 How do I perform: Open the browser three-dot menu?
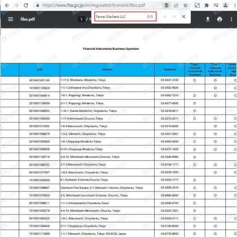pyautogui.click(x=235, y=5)
